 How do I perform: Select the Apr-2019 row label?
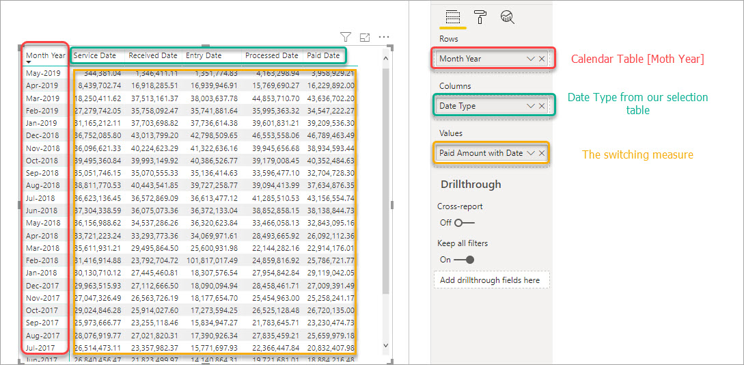coord(42,86)
